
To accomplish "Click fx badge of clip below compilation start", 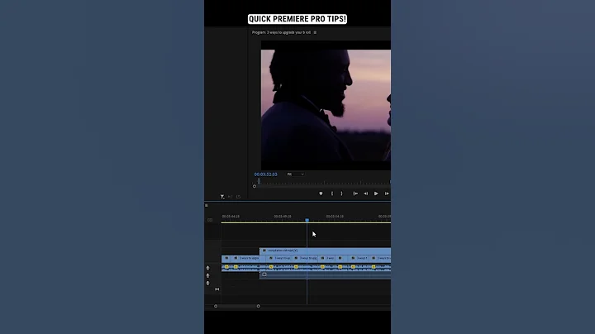I will point(271,258).
